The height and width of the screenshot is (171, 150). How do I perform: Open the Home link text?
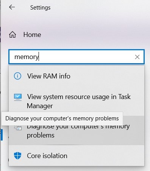pos(32,35)
